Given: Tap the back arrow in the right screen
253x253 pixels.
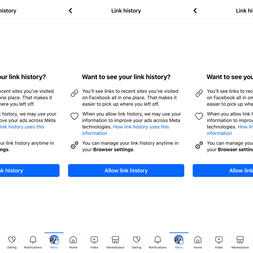Looking at the screenshot, I should point(195,11).
